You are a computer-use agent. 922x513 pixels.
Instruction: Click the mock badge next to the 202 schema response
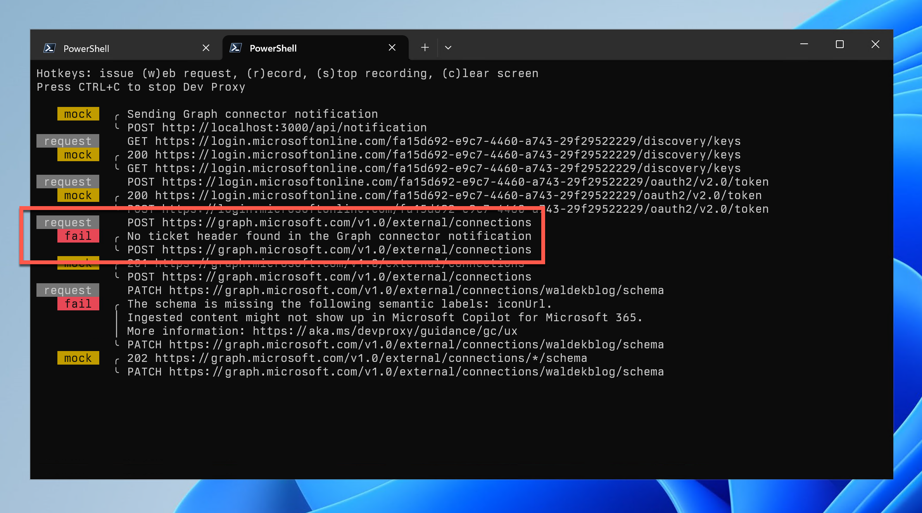(78, 358)
